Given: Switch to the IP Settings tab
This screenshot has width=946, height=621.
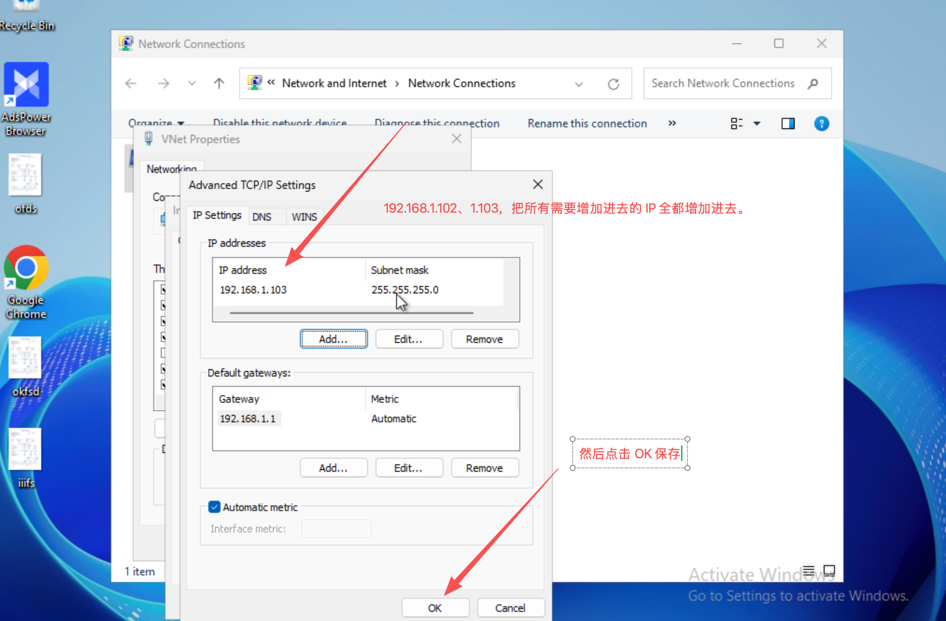Looking at the screenshot, I should tap(217, 216).
